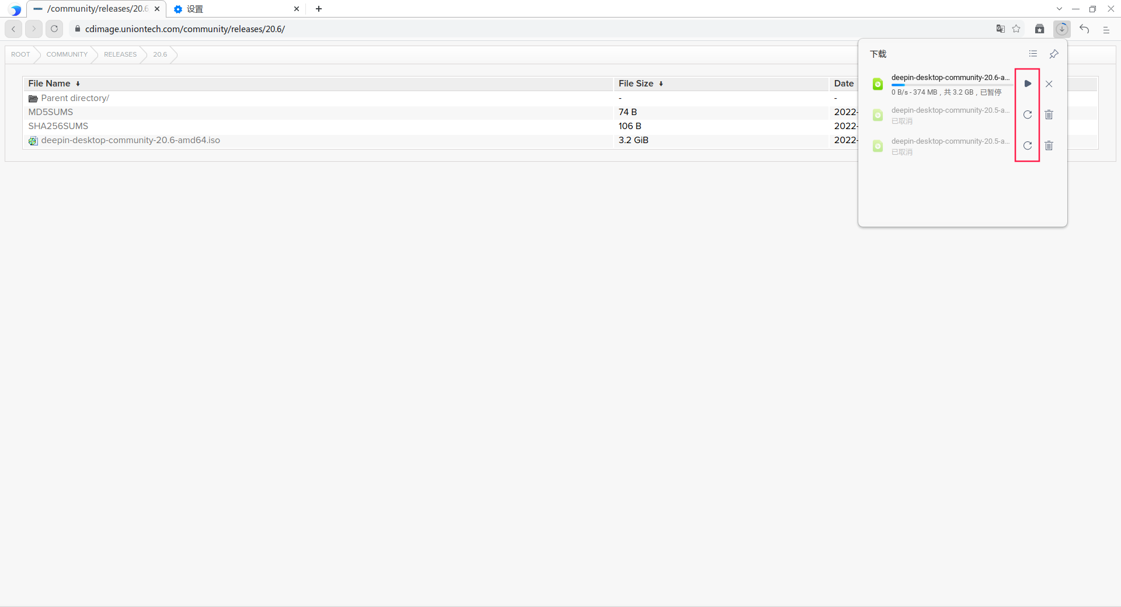Retry the last cancelled 20.5 download
This screenshot has width=1121, height=607.
pyautogui.click(x=1028, y=145)
